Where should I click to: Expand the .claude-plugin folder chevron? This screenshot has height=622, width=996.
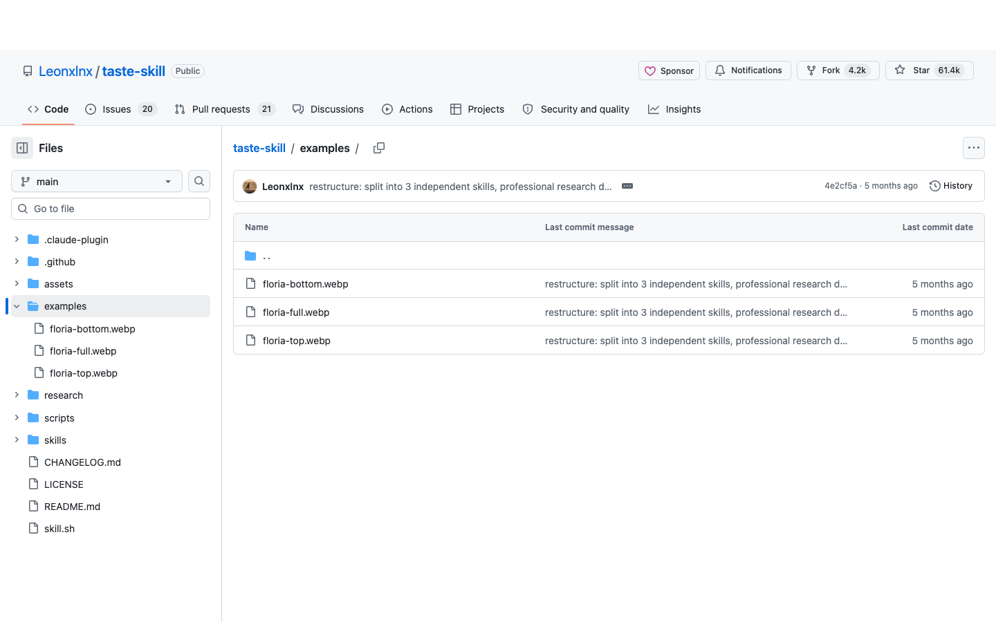tap(17, 239)
